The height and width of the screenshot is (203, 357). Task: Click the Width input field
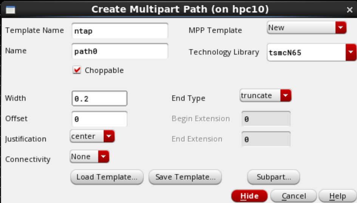pyautogui.click(x=99, y=98)
